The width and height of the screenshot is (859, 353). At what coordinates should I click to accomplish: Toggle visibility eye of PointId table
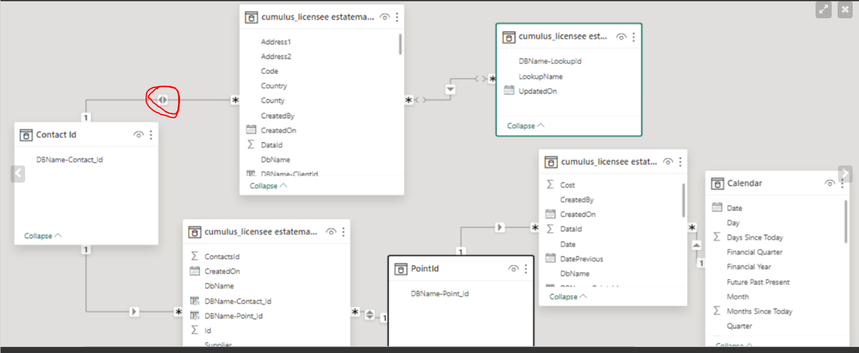pyautogui.click(x=514, y=269)
